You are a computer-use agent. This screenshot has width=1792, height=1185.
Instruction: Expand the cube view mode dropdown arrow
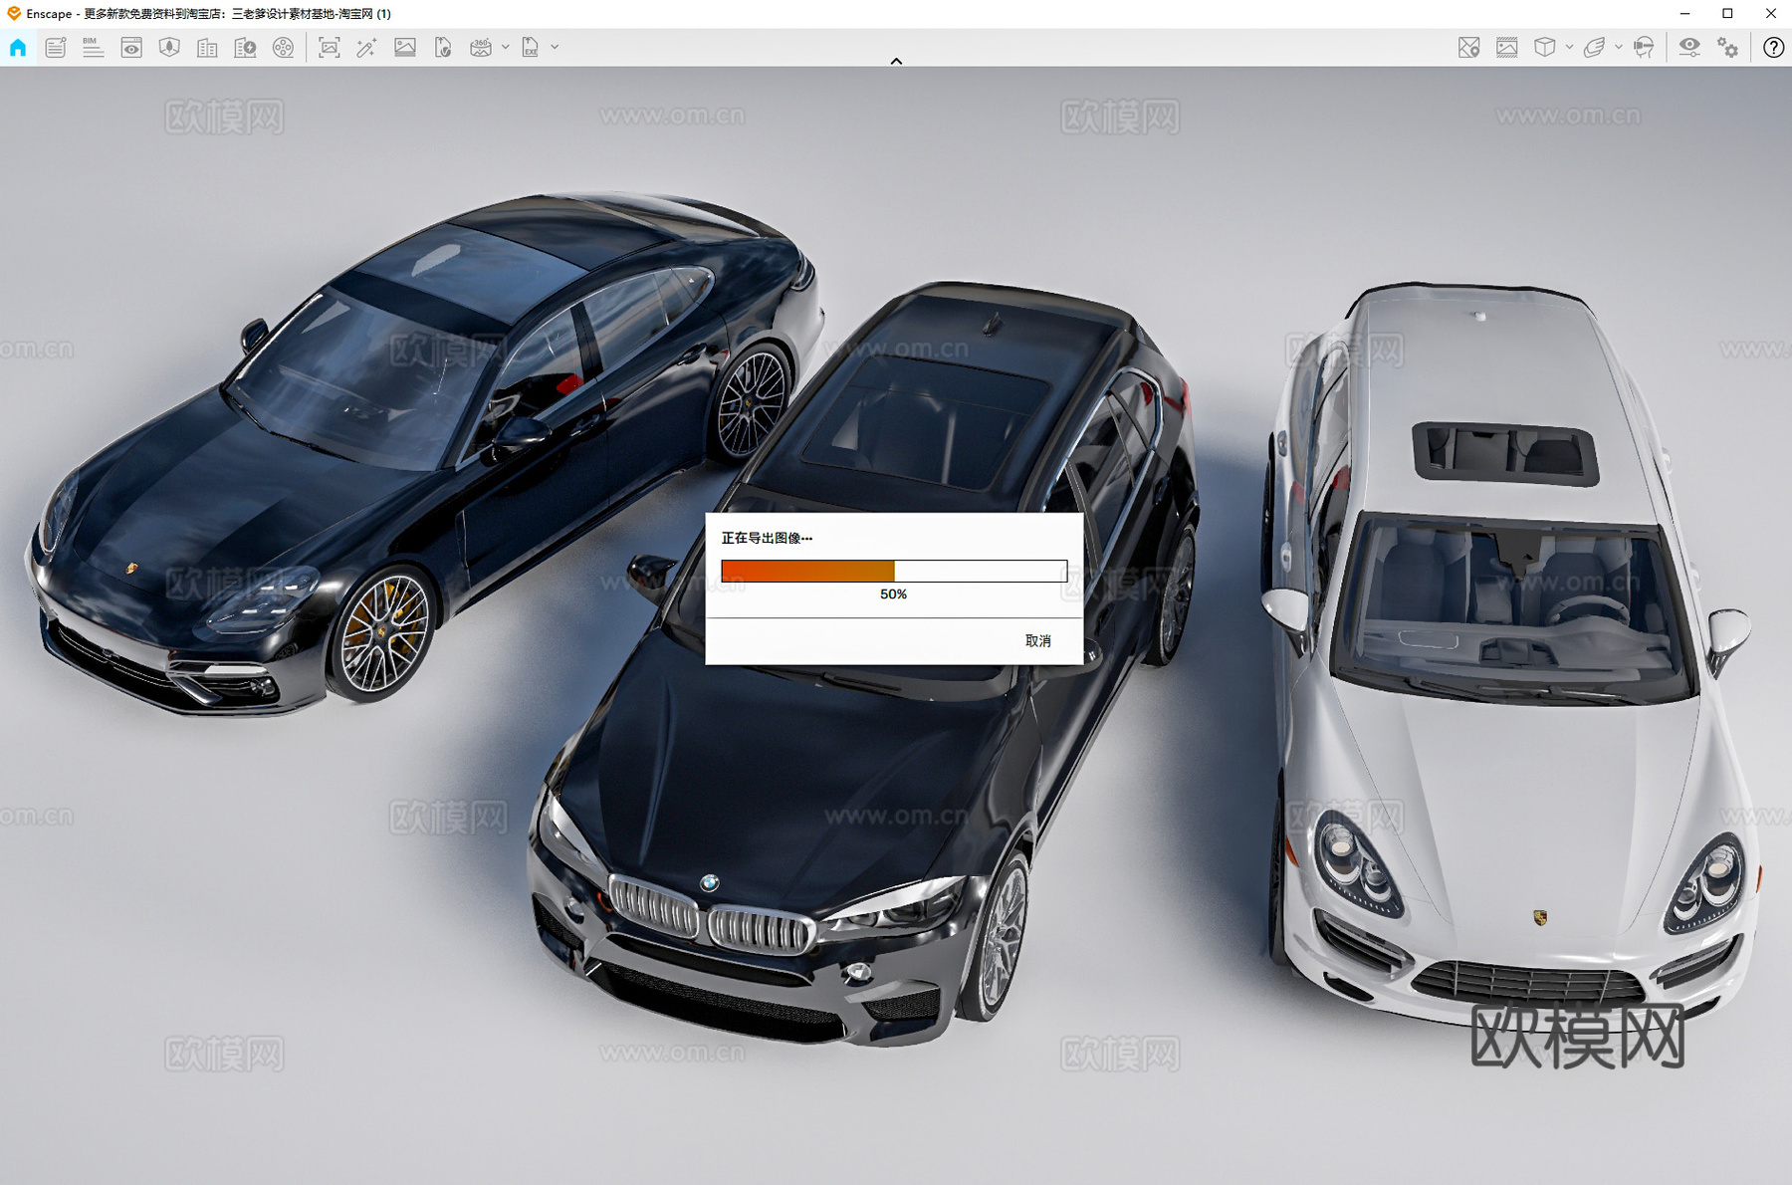pyautogui.click(x=1569, y=48)
